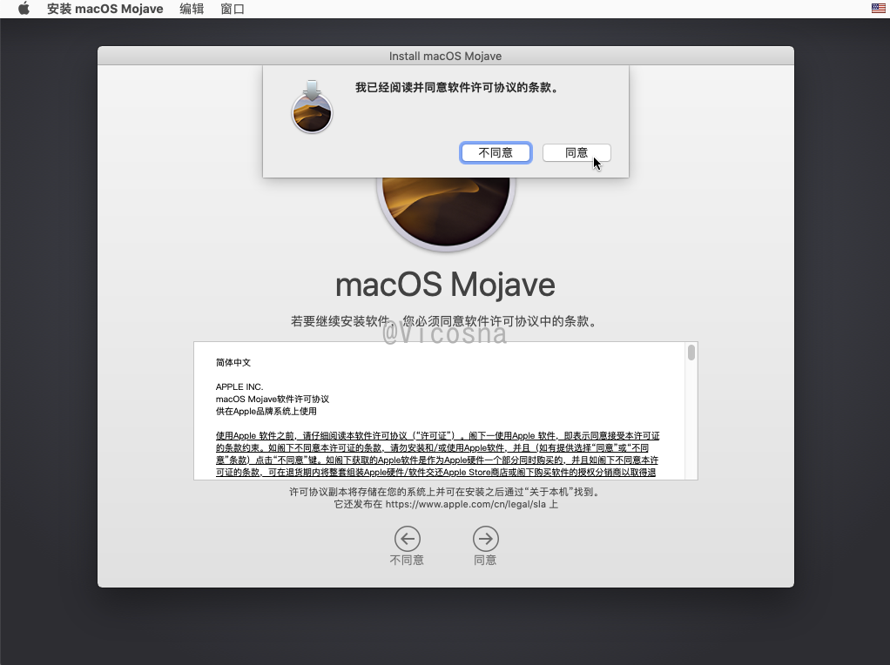890x665 pixels.
Task: Click the left-arrow 不同意 icon at bottom
Action: point(407,539)
